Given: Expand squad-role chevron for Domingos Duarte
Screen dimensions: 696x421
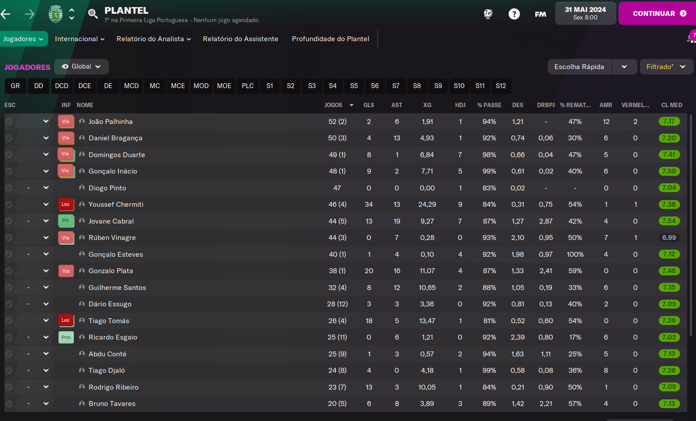Looking at the screenshot, I should pyautogui.click(x=46, y=154).
